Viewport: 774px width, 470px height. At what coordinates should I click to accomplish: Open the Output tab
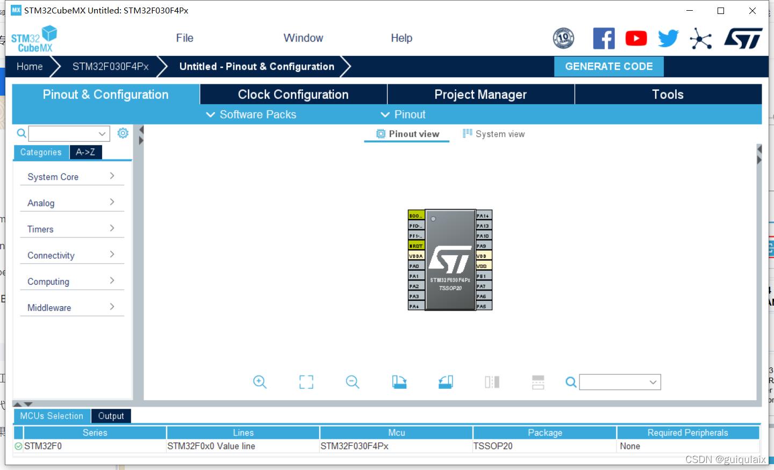point(111,416)
